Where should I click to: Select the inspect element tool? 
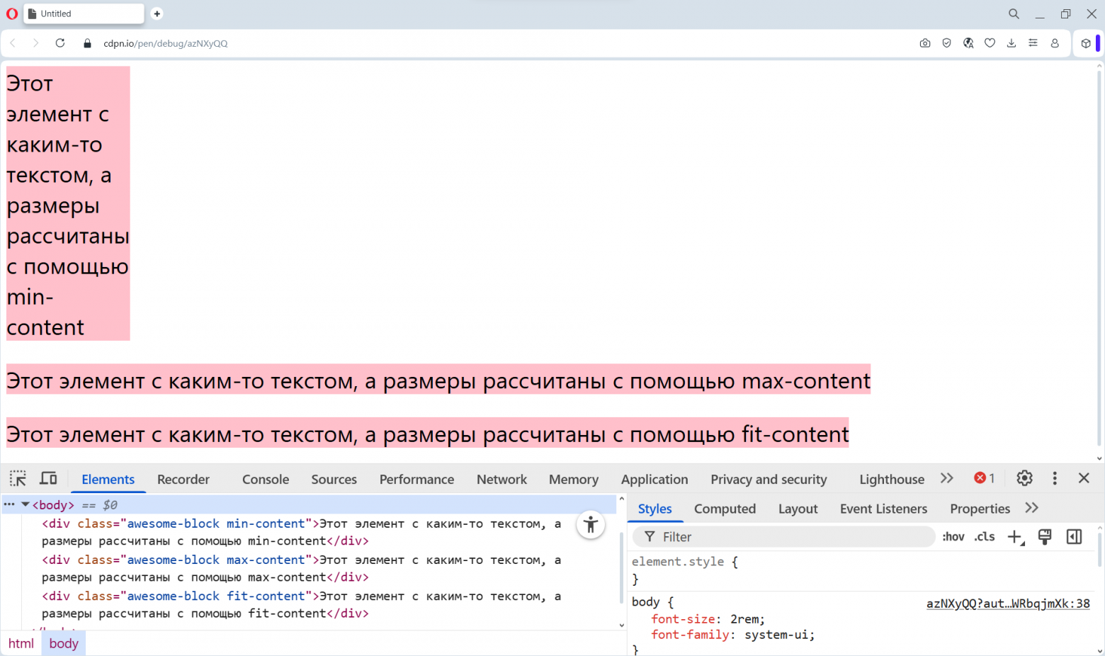pos(18,478)
